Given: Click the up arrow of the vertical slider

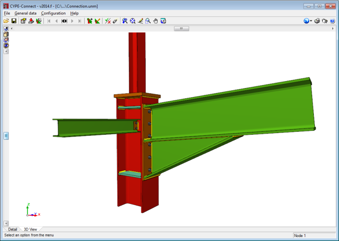Looking at the screenshot, I should coord(6,52).
